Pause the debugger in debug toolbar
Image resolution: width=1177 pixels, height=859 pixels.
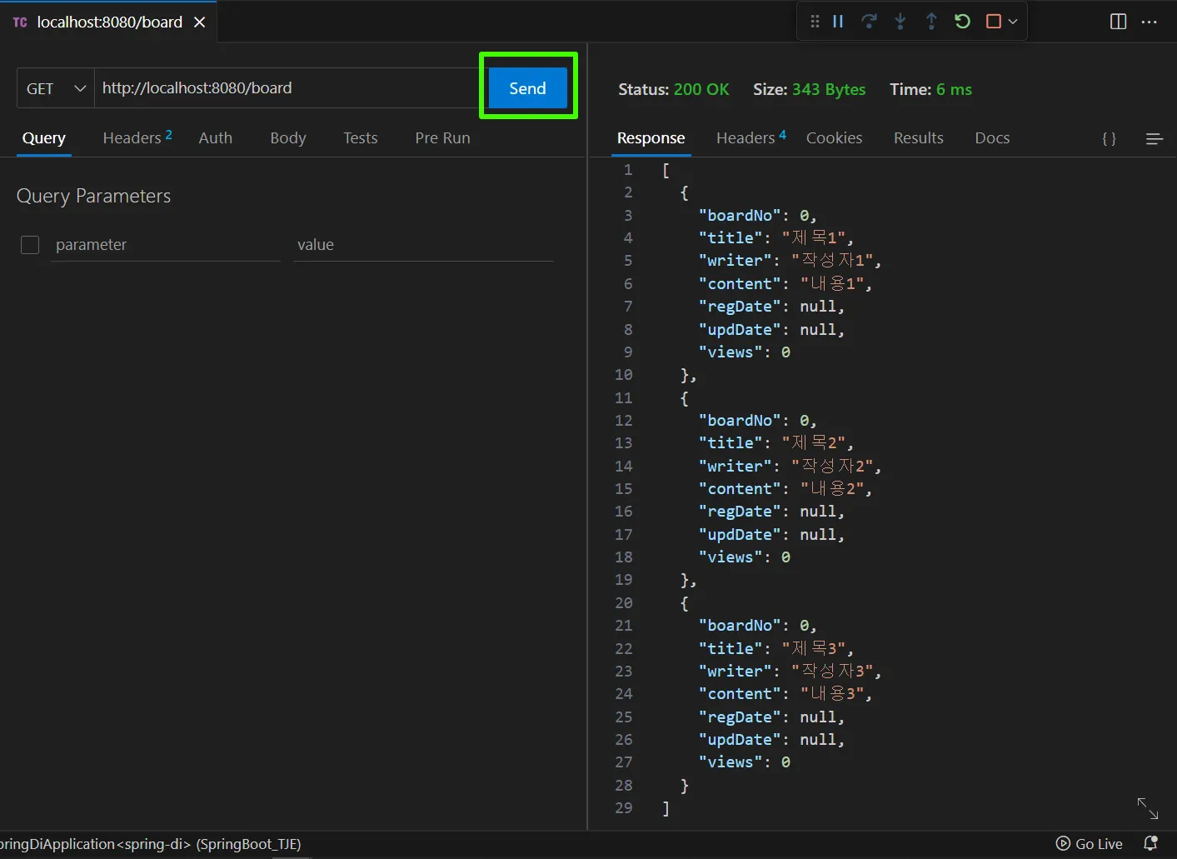(838, 22)
